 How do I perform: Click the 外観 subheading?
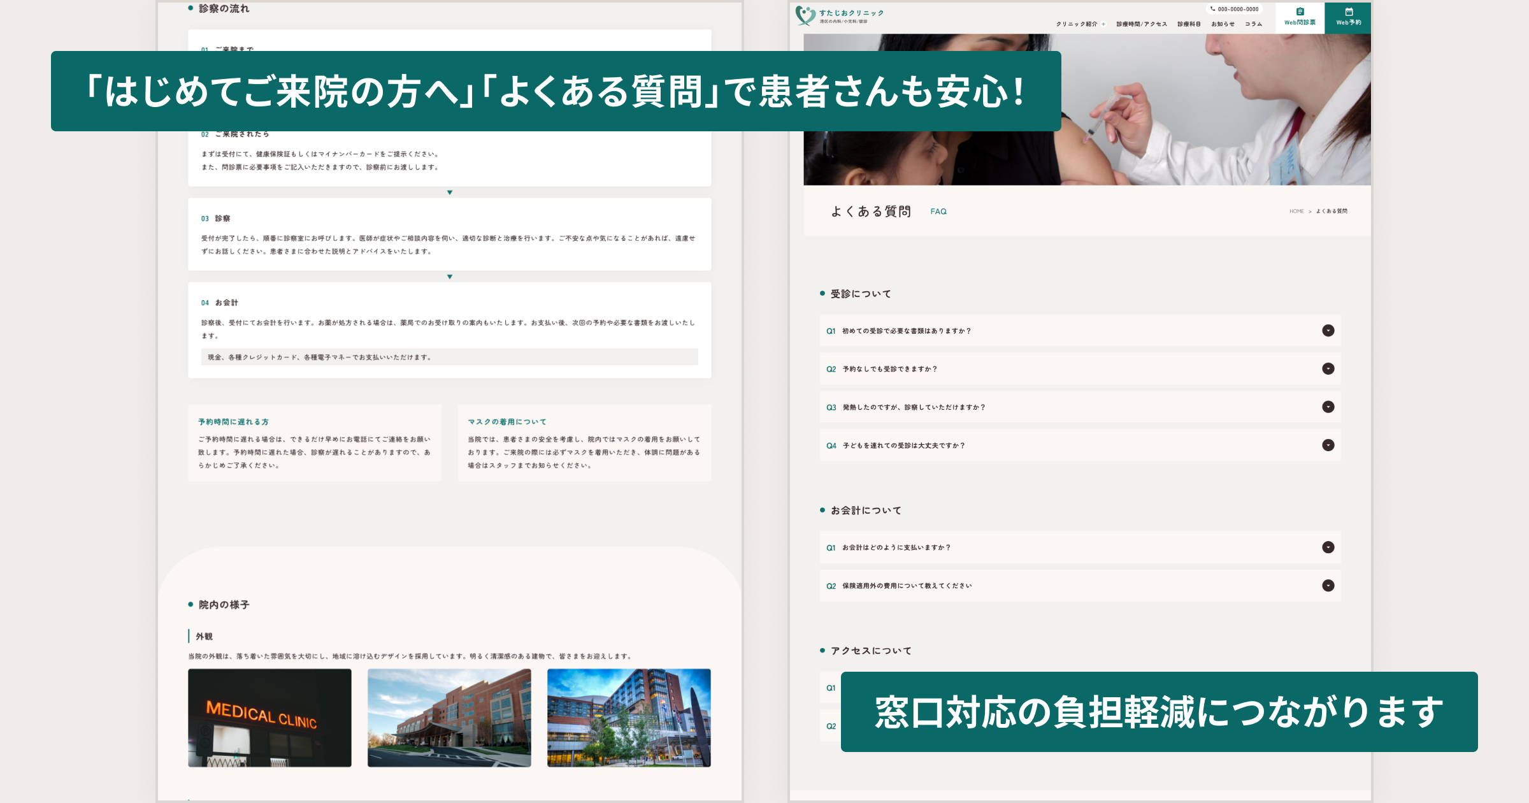(204, 637)
